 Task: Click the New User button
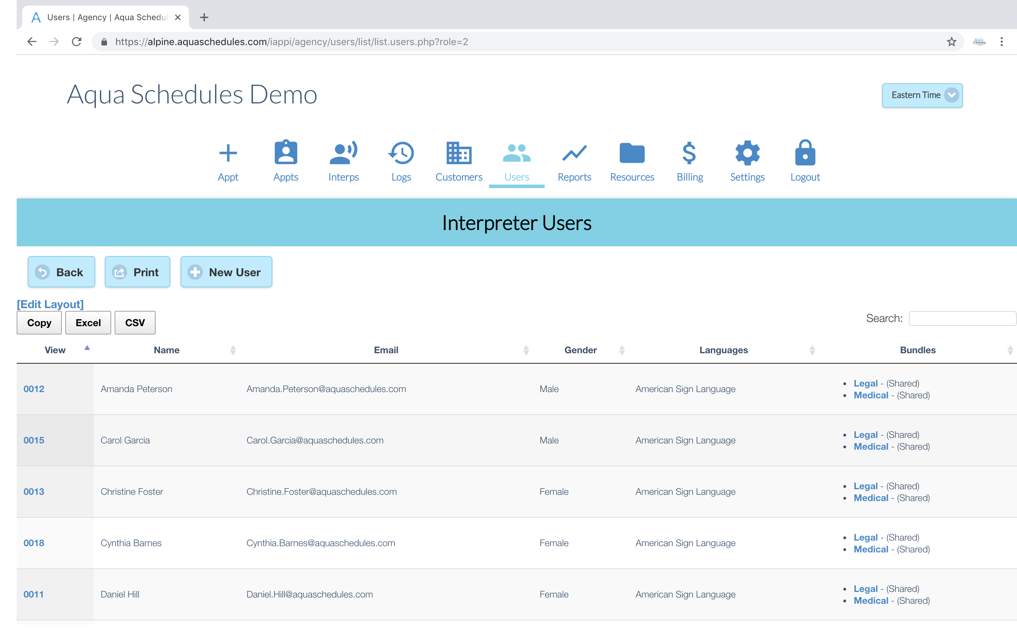click(x=226, y=272)
